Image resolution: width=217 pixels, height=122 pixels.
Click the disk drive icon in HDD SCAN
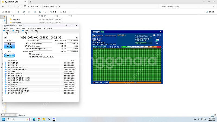pyautogui.click(x=94, y=36)
